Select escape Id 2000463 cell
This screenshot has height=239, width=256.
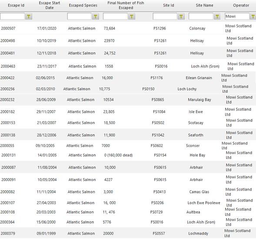(x=8, y=66)
